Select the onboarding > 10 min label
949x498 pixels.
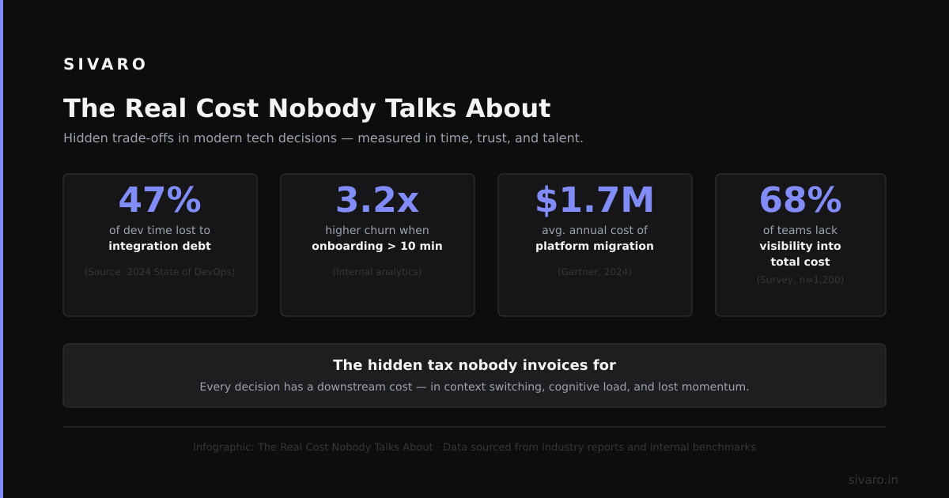pyautogui.click(x=377, y=246)
